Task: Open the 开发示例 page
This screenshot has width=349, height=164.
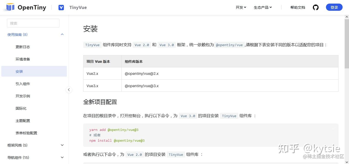Action: pos(23,96)
